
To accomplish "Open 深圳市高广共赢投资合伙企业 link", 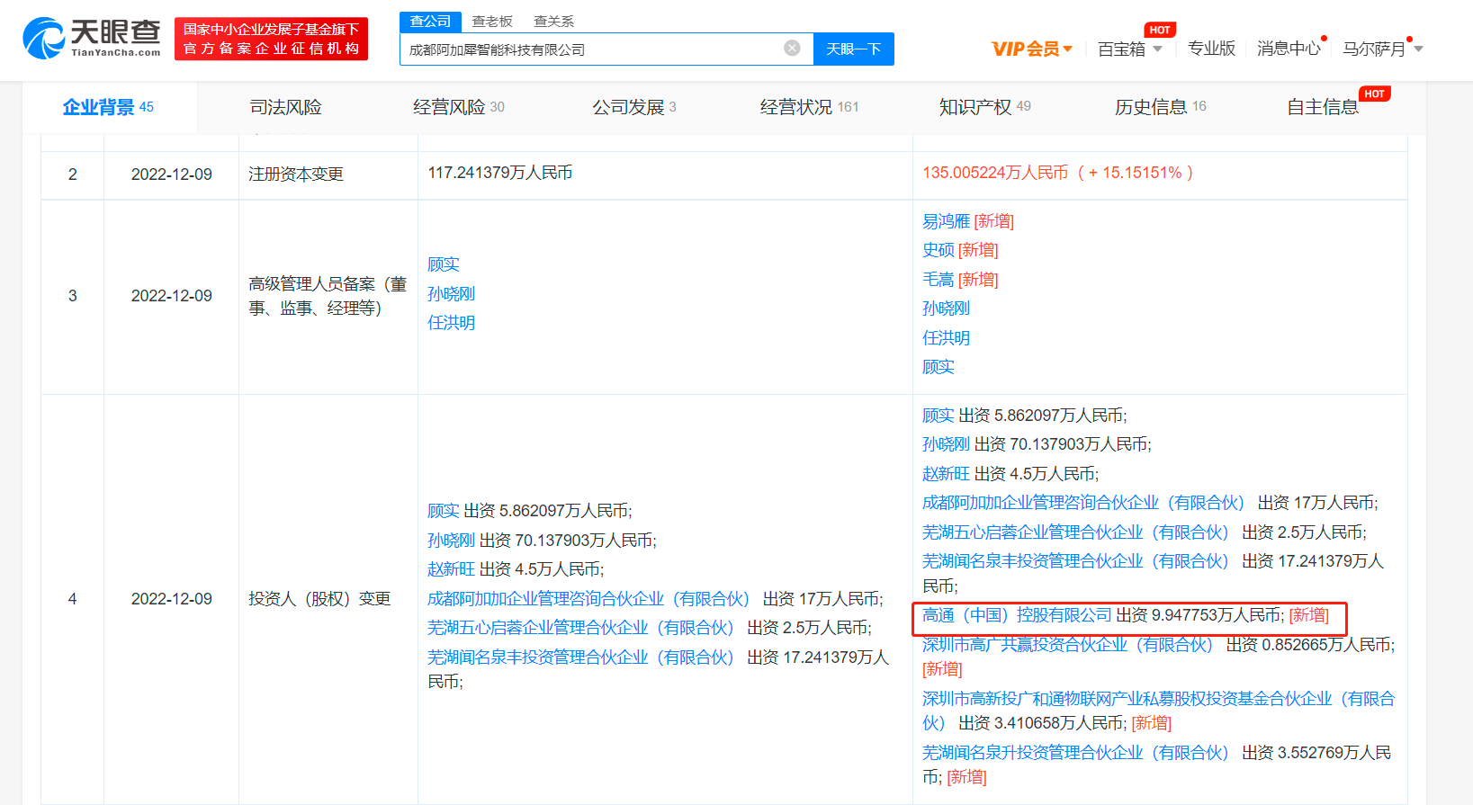I will pyautogui.click(x=1067, y=645).
